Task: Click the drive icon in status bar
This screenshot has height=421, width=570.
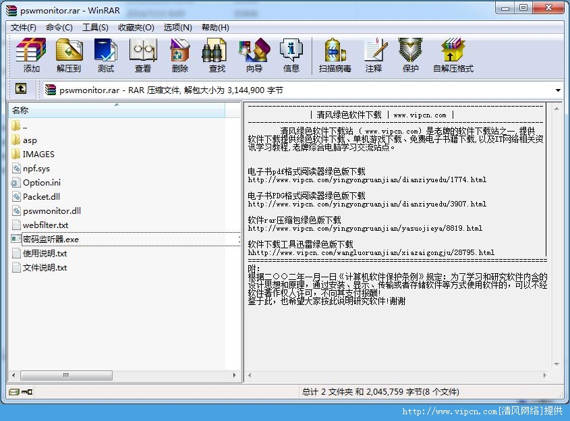Action: click(14, 391)
